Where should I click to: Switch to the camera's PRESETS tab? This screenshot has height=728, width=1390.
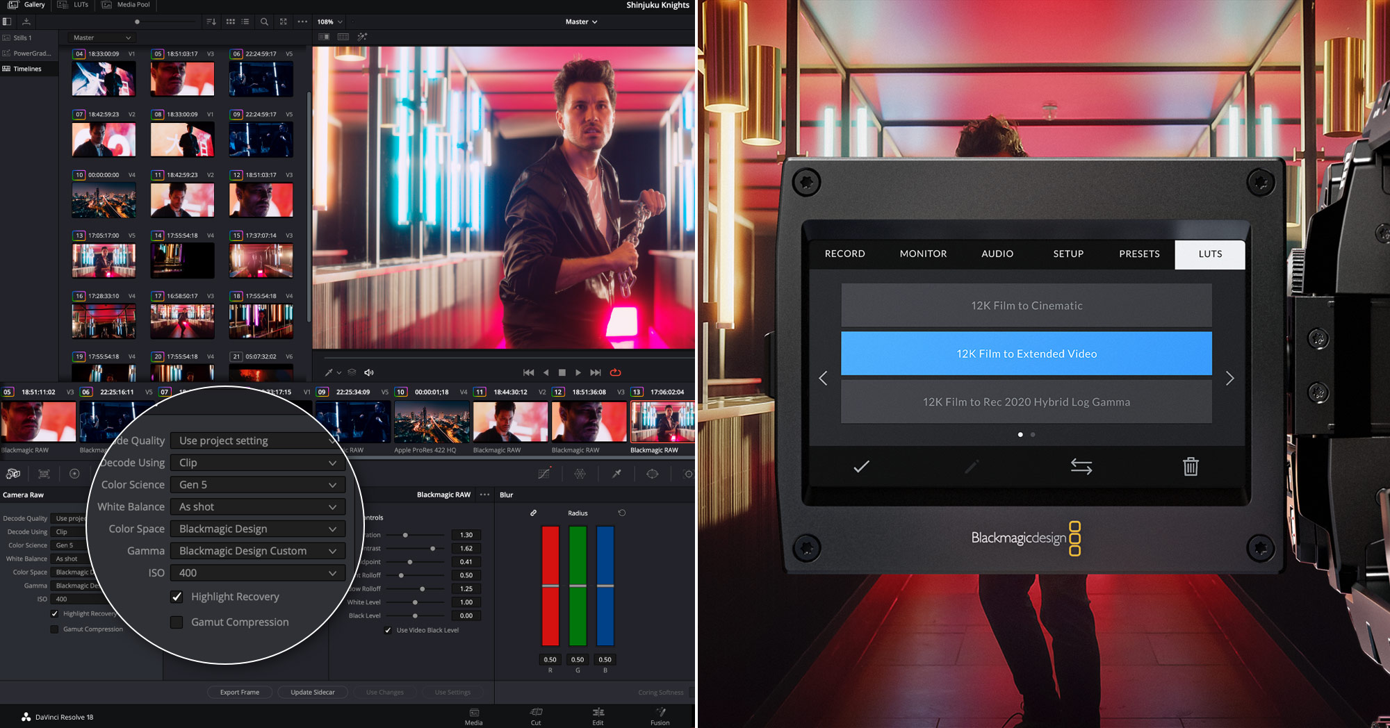pos(1139,254)
